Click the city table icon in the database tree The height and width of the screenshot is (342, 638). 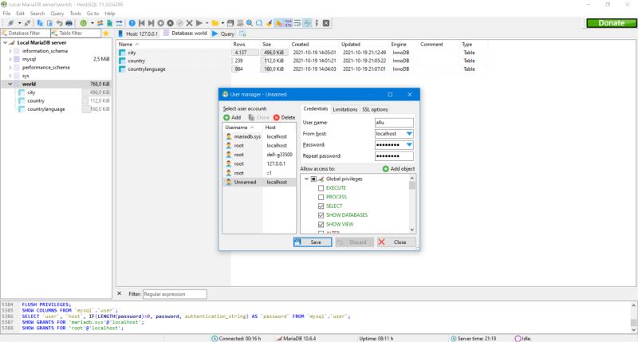click(22, 92)
